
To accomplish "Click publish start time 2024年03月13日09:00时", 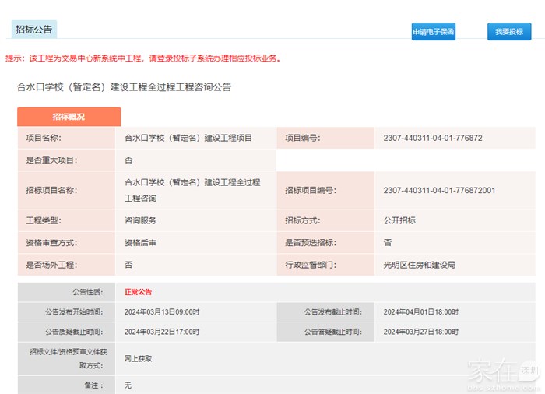I will (162, 311).
